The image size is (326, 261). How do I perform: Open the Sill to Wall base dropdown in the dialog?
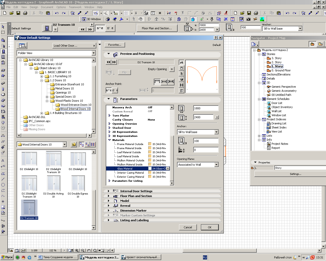(x=216, y=132)
